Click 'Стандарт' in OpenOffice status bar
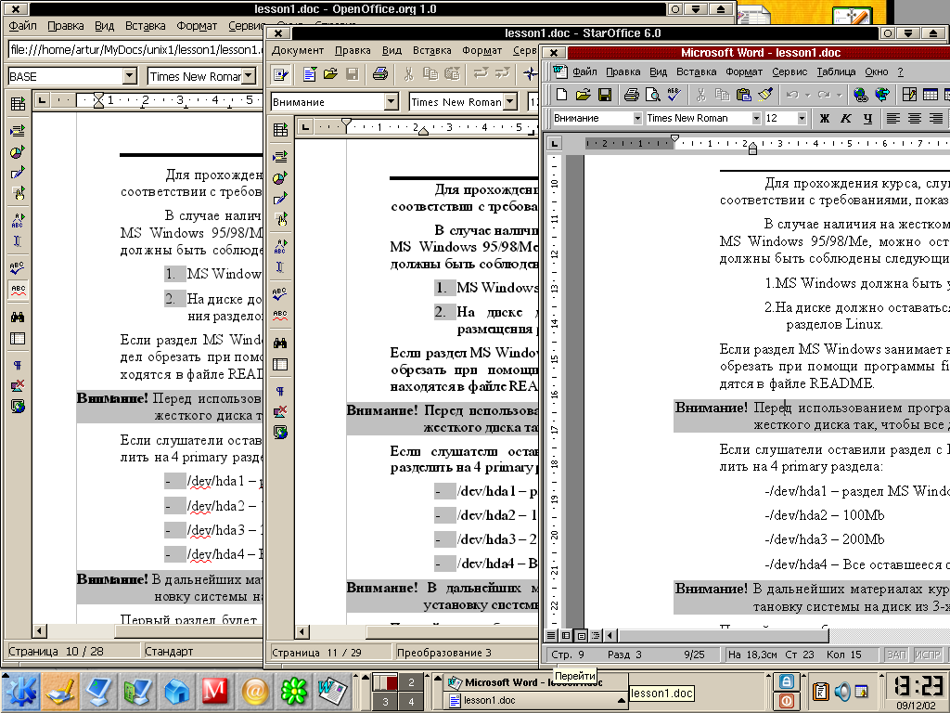Image resolution: width=950 pixels, height=713 pixels. tap(169, 651)
